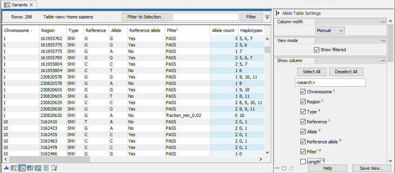Viewport: 395px width, 173px height.
Task: Select the region 3162423 cell
Action: [52, 128]
